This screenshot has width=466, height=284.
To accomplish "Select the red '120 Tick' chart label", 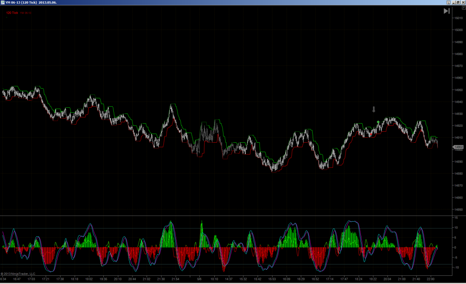I will [x=12, y=13].
